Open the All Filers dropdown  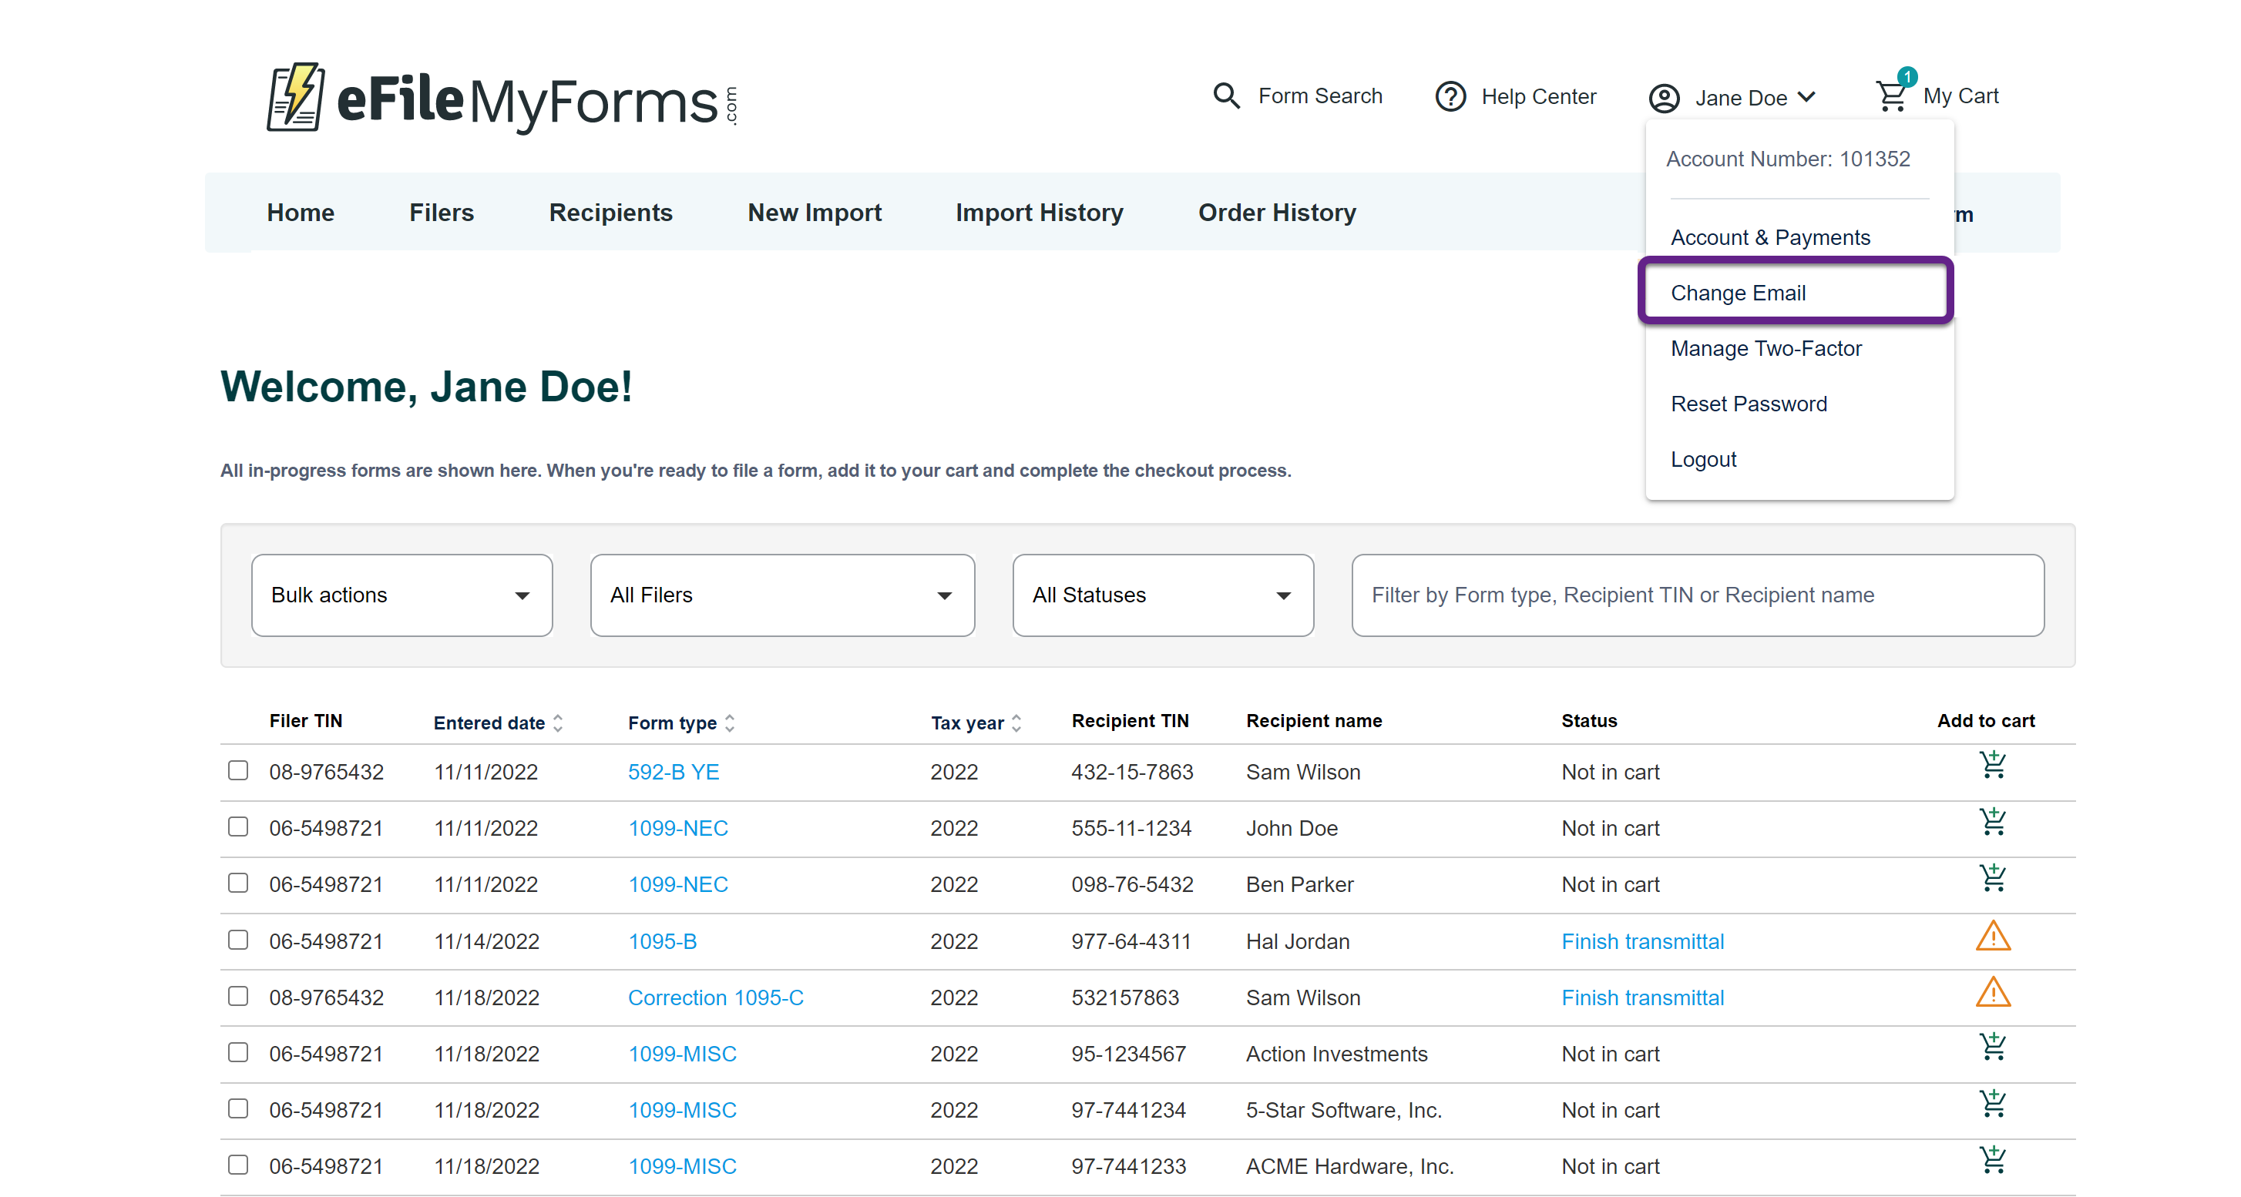point(781,595)
